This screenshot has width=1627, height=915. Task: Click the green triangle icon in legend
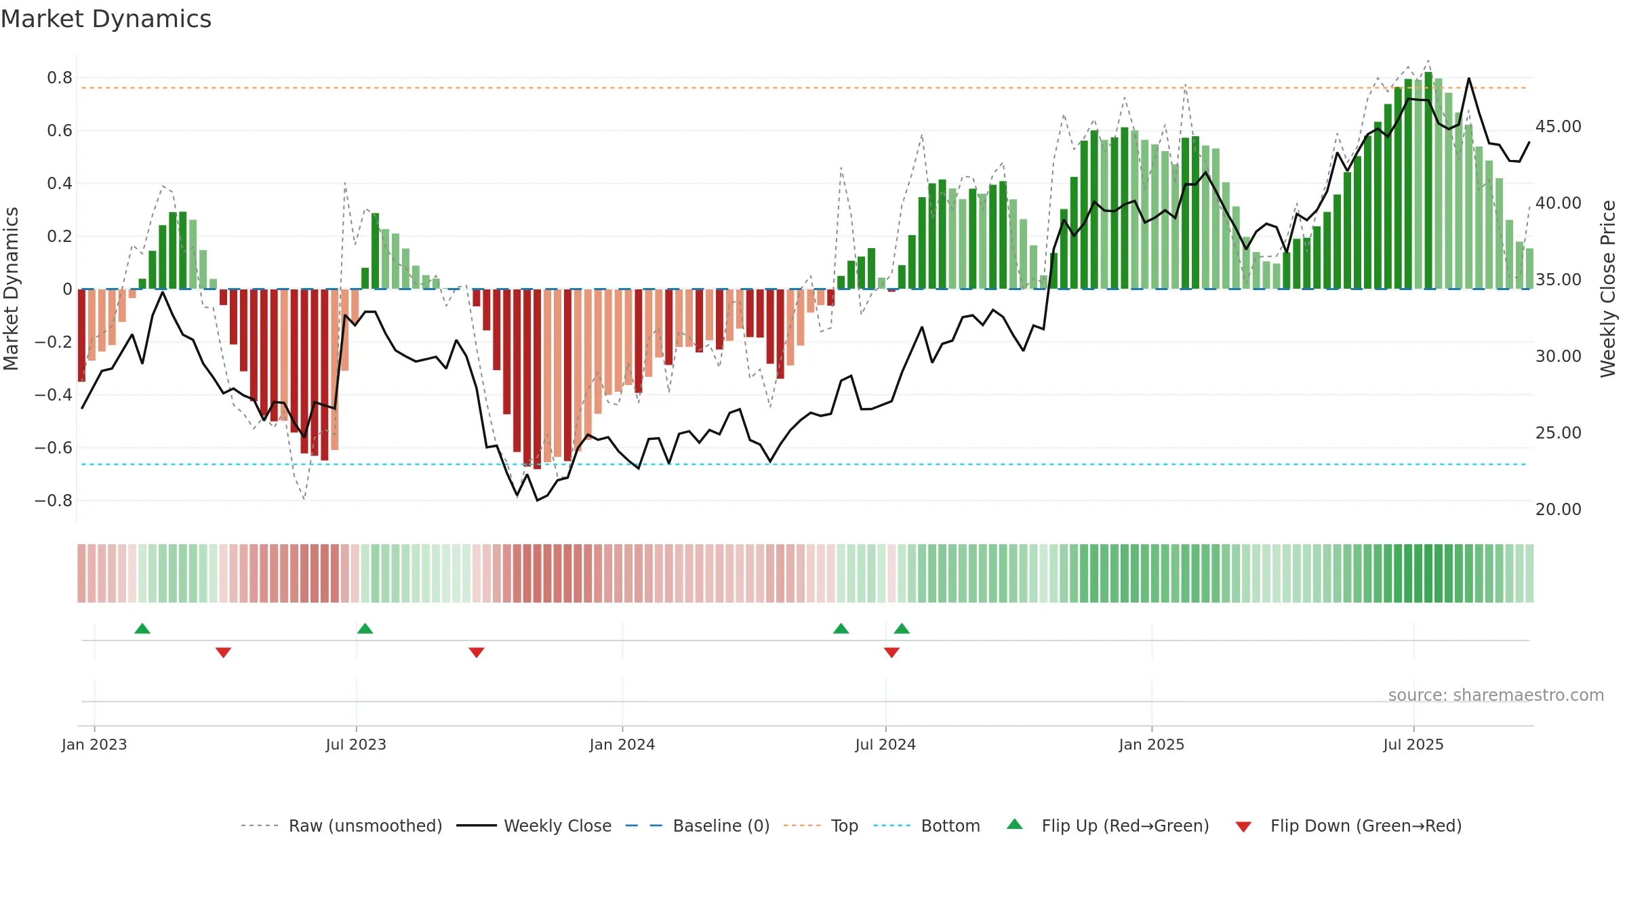pyautogui.click(x=1015, y=824)
